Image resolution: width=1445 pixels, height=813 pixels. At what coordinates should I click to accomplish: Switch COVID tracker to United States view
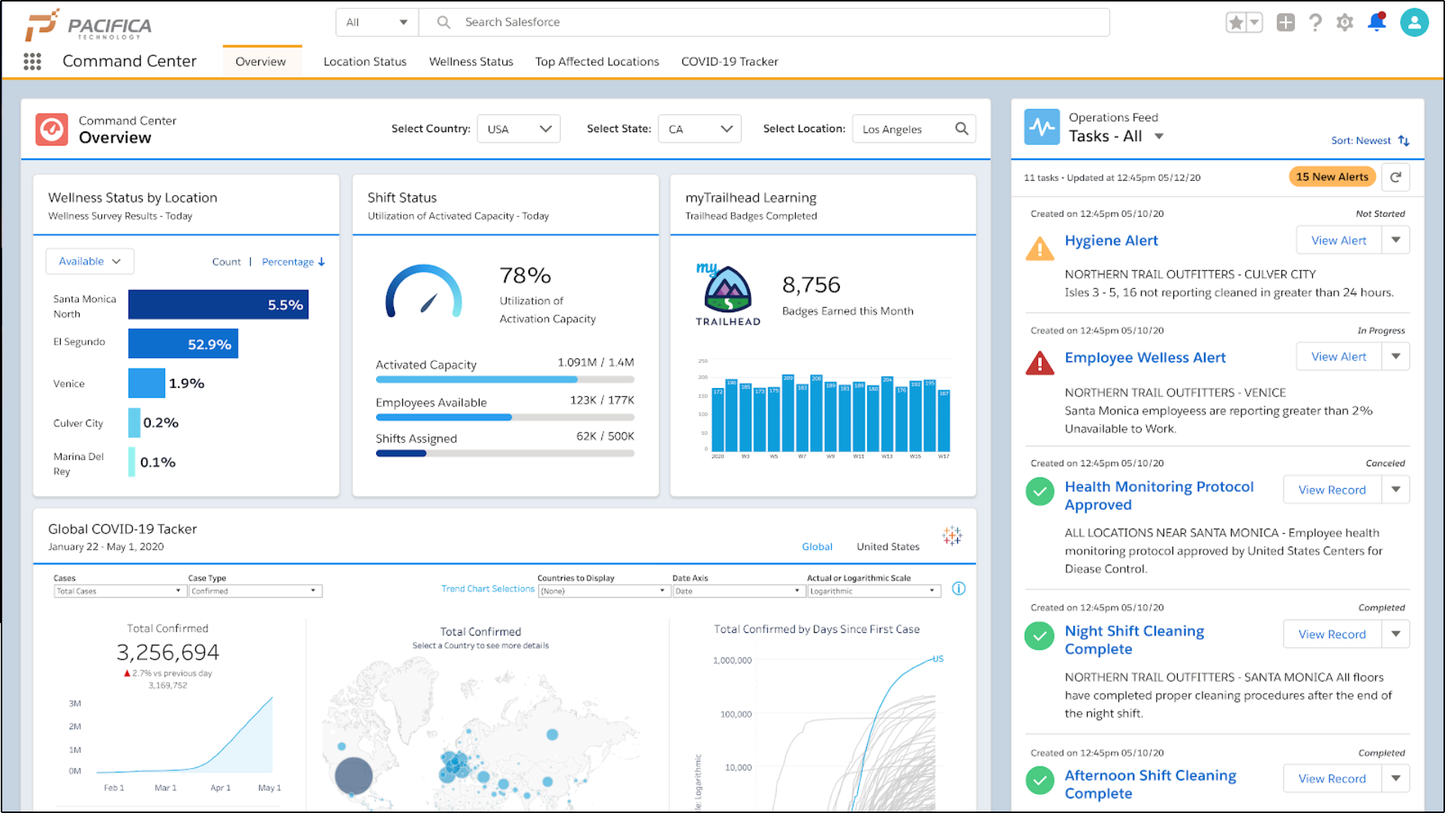coord(887,547)
